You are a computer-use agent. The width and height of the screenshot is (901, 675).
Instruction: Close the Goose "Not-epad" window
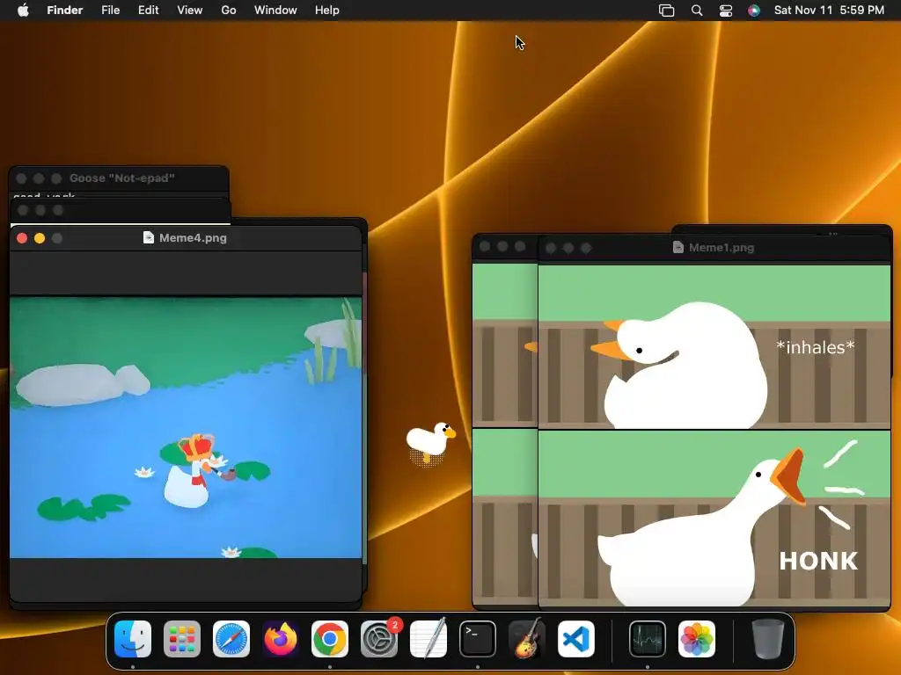coord(21,178)
